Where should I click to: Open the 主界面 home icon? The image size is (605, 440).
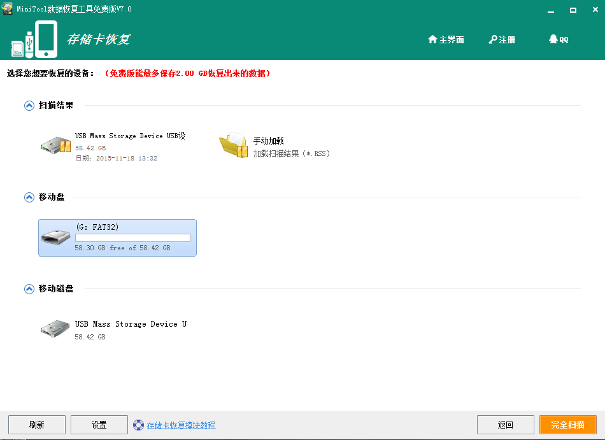(x=432, y=39)
